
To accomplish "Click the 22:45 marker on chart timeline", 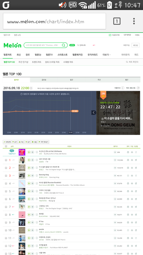I will (x=70, y=133).
